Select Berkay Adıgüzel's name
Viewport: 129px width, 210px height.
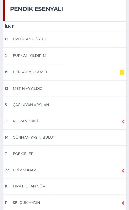[30, 72]
